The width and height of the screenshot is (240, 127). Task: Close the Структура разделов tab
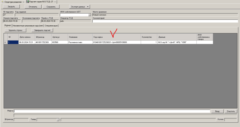click(x=23, y=2)
